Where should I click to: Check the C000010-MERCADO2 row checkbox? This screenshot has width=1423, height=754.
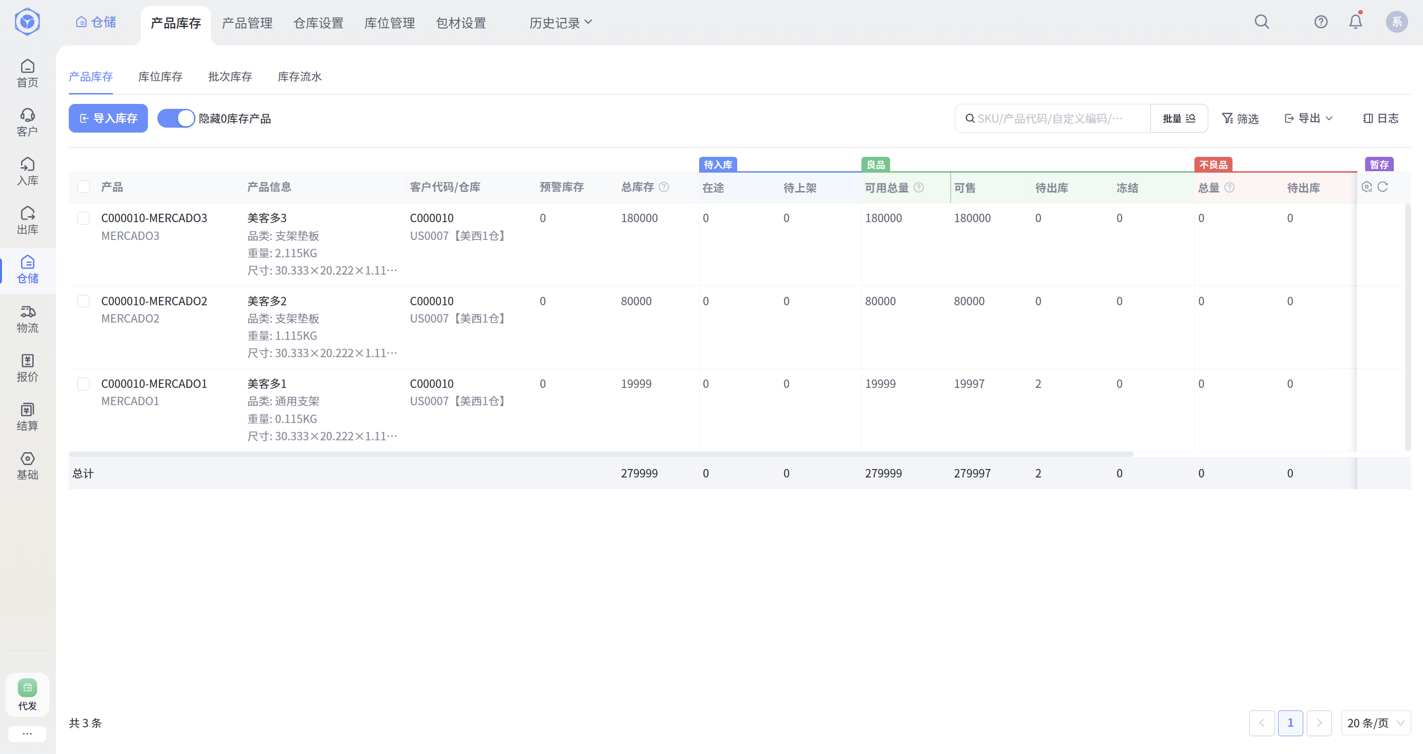(84, 300)
